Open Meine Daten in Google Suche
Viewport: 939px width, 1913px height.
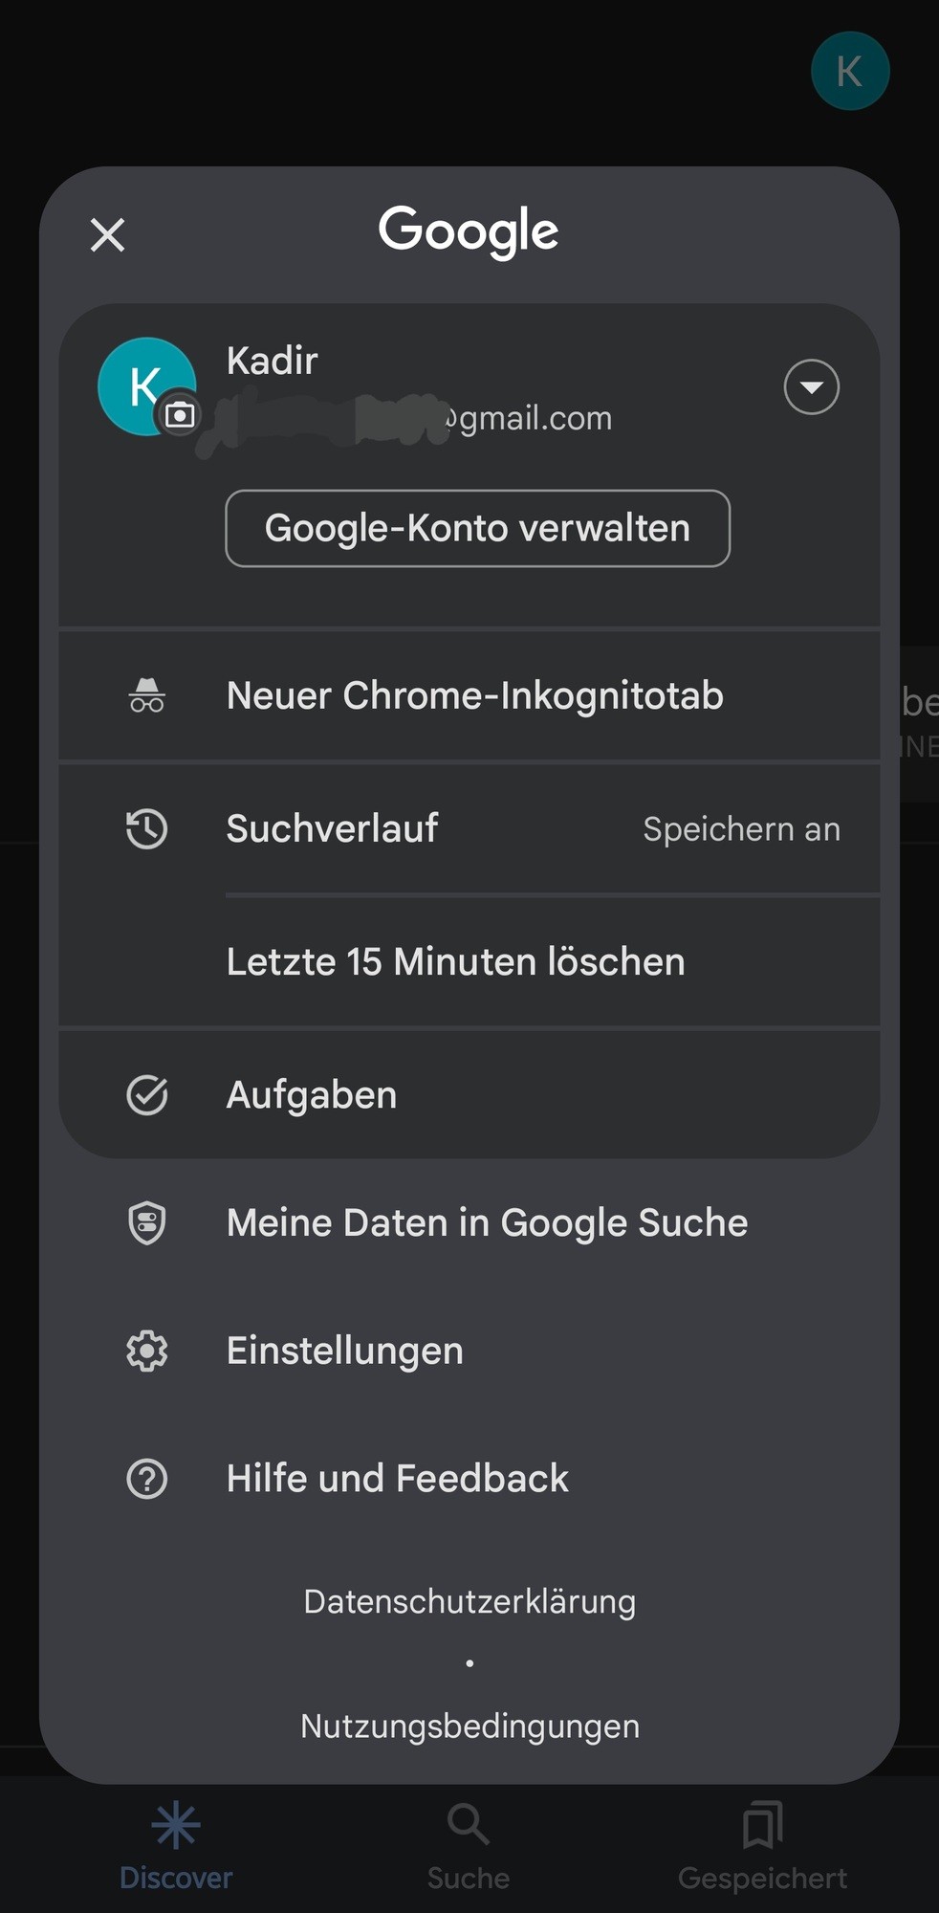click(x=487, y=1223)
